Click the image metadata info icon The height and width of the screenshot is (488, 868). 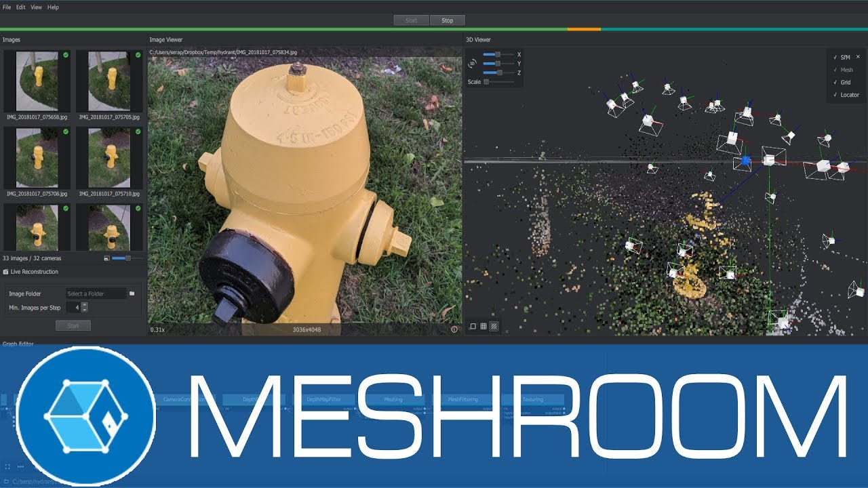tap(454, 329)
